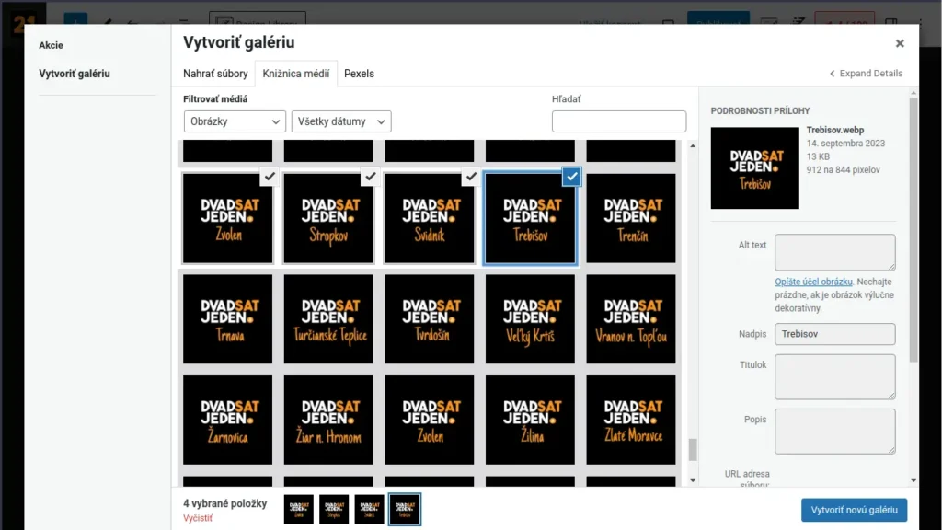
Task: Click the highlighted Trebišov image in the grid
Action: click(531, 218)
